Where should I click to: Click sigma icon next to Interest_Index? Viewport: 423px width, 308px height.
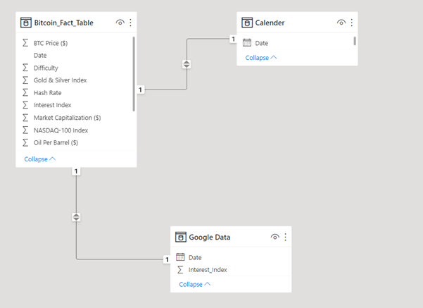(x=180, y=269)
